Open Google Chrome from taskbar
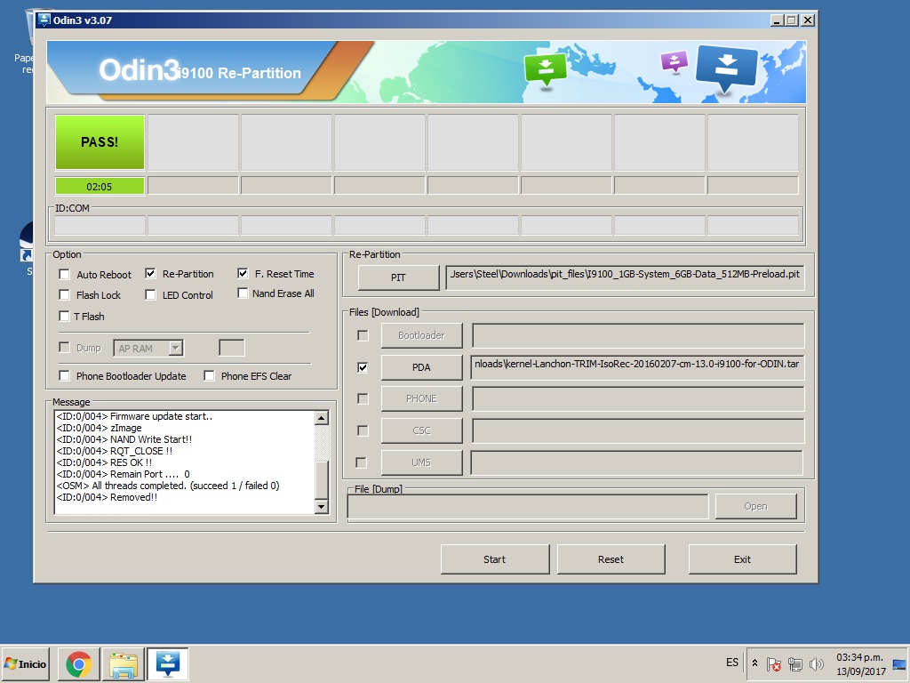This screenshot has width=910, height=683. (78, 663)
